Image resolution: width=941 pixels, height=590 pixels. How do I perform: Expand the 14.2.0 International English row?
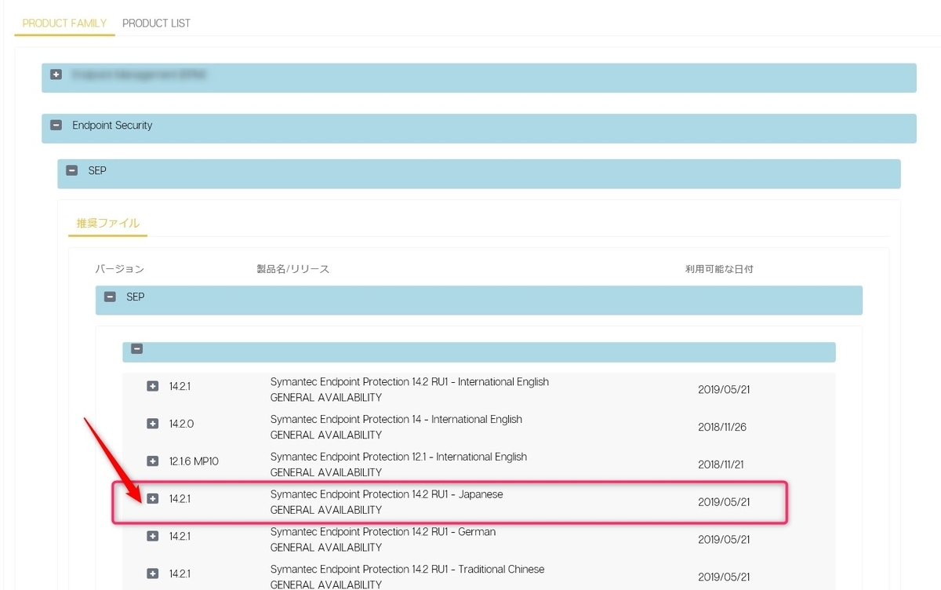pyautogui.click(x=153, y=424)
